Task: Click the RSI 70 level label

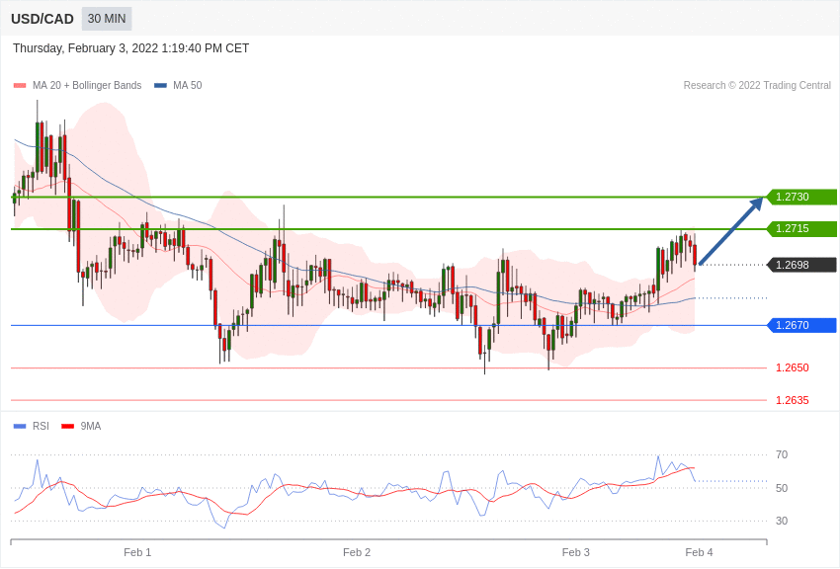Action: pyautogui.click(x=782, y=455)
